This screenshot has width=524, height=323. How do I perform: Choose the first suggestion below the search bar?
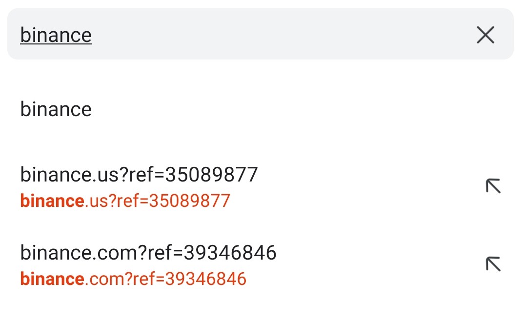(x=56, y=109)
